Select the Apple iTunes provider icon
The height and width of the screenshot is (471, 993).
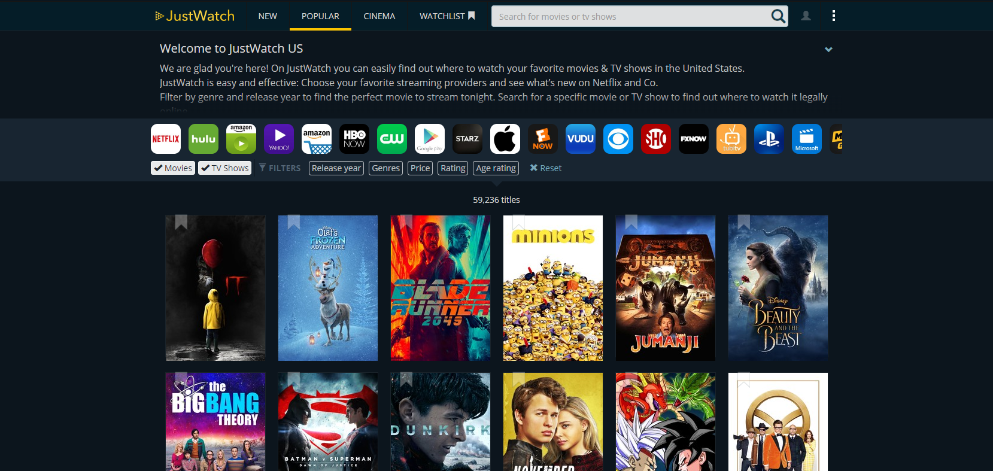pos(505,139)
